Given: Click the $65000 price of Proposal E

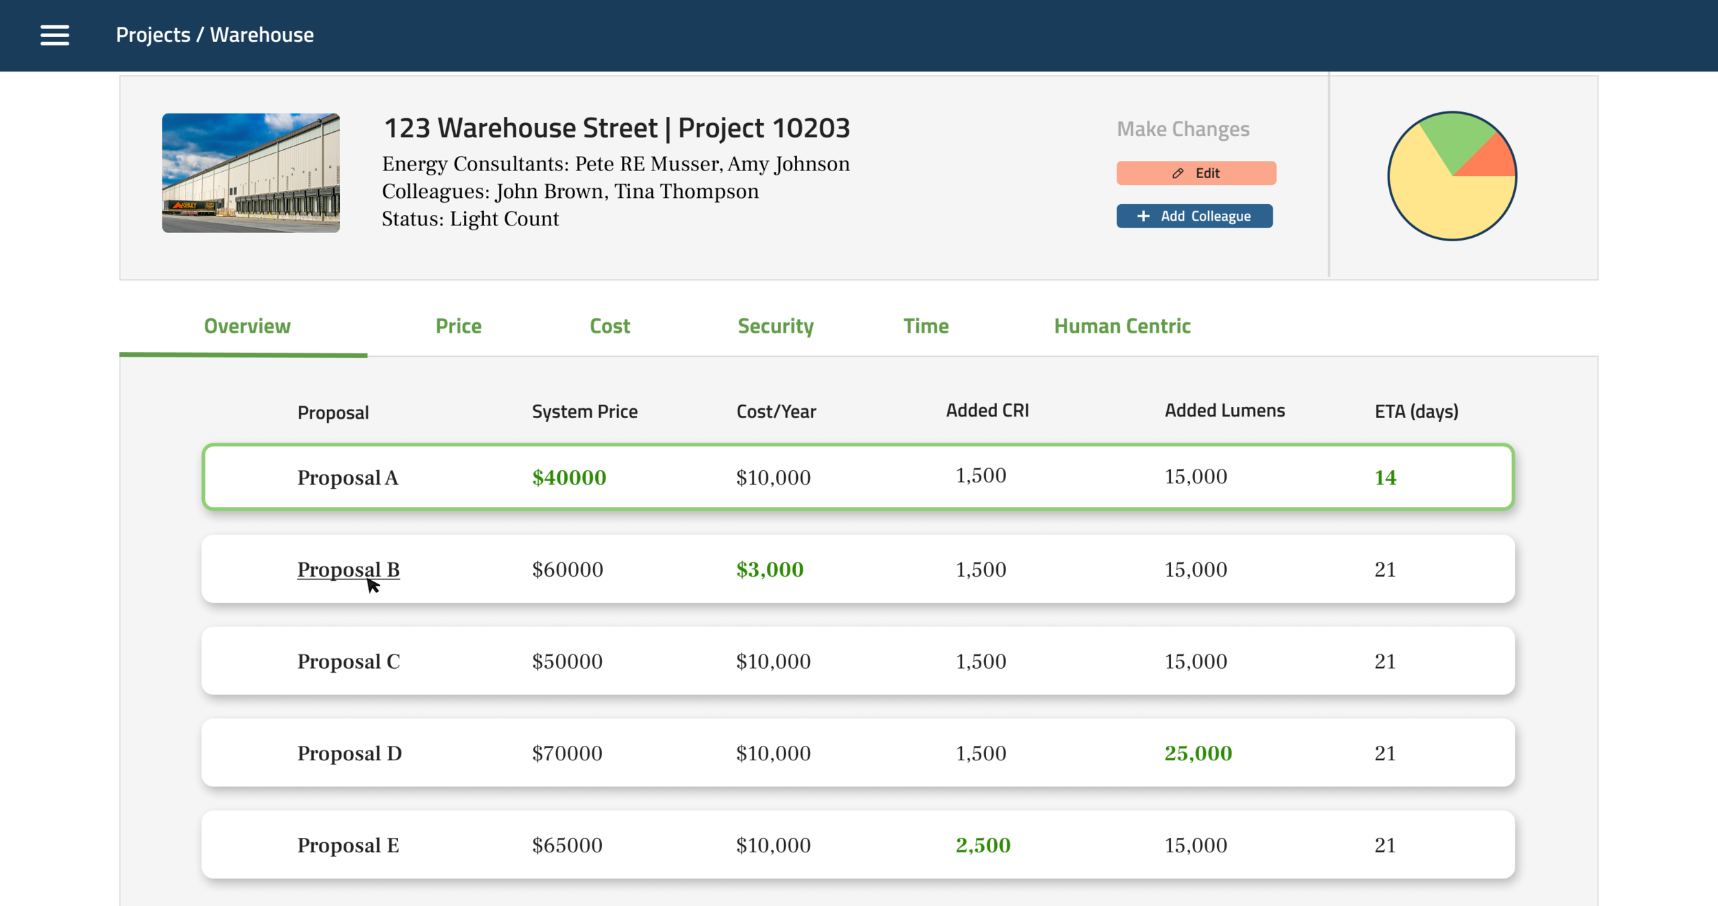Looking at the screenshot, I should pos(567,846).
